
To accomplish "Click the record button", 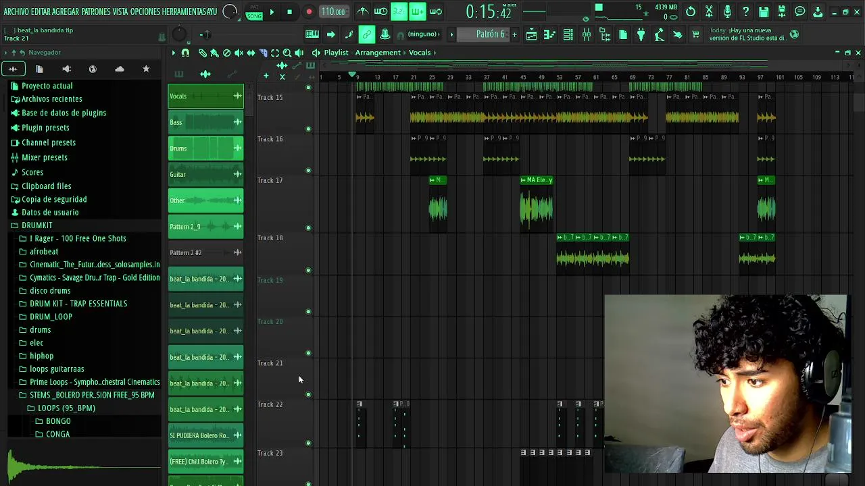I will 309,11.
